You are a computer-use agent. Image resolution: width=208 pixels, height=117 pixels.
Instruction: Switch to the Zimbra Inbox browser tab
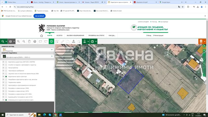point(16,2)
